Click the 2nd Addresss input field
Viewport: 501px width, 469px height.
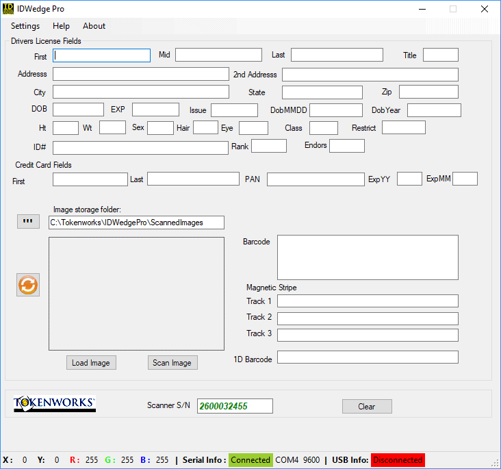(x=370, y=75)
